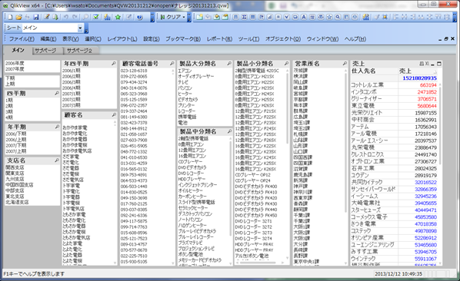The image size is (460, 281).
Task: Create a chart object from design toolbar
Action: coord(269,17)
